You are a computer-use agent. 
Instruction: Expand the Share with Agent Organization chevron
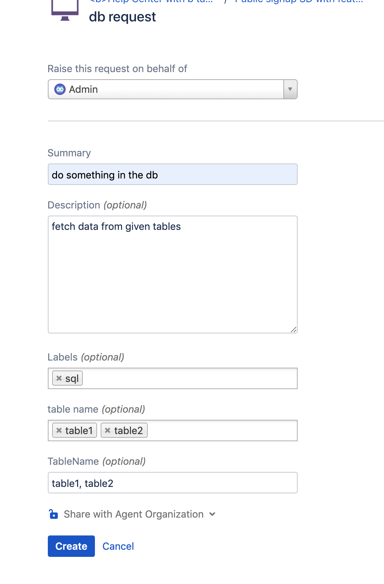212,514
